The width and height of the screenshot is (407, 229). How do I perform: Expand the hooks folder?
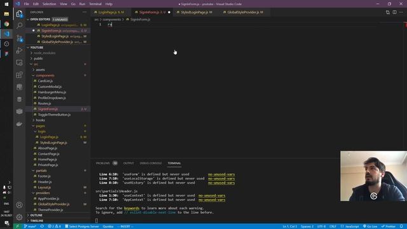[40, 120]
